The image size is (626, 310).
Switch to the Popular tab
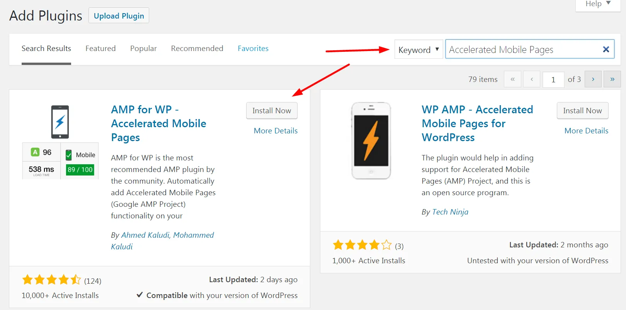pyautogui.click(x=143, y=48)
